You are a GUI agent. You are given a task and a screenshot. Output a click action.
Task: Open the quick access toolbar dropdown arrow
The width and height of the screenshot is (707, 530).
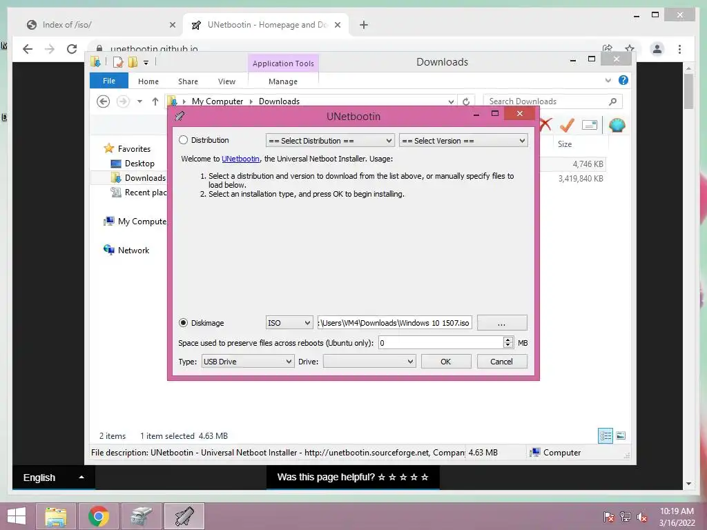coord(146,63)
